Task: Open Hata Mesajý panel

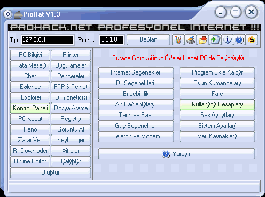Action: (30, 65)
